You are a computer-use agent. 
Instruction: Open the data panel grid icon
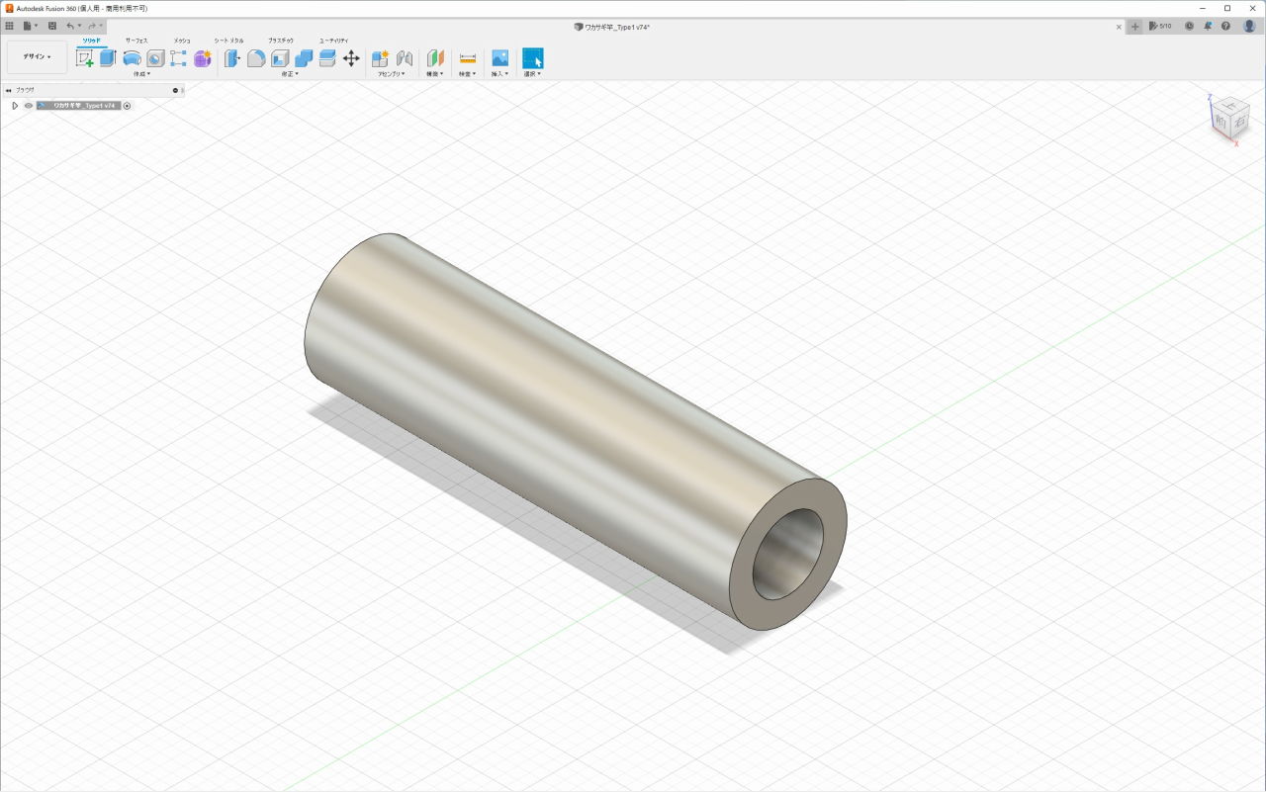10,26
